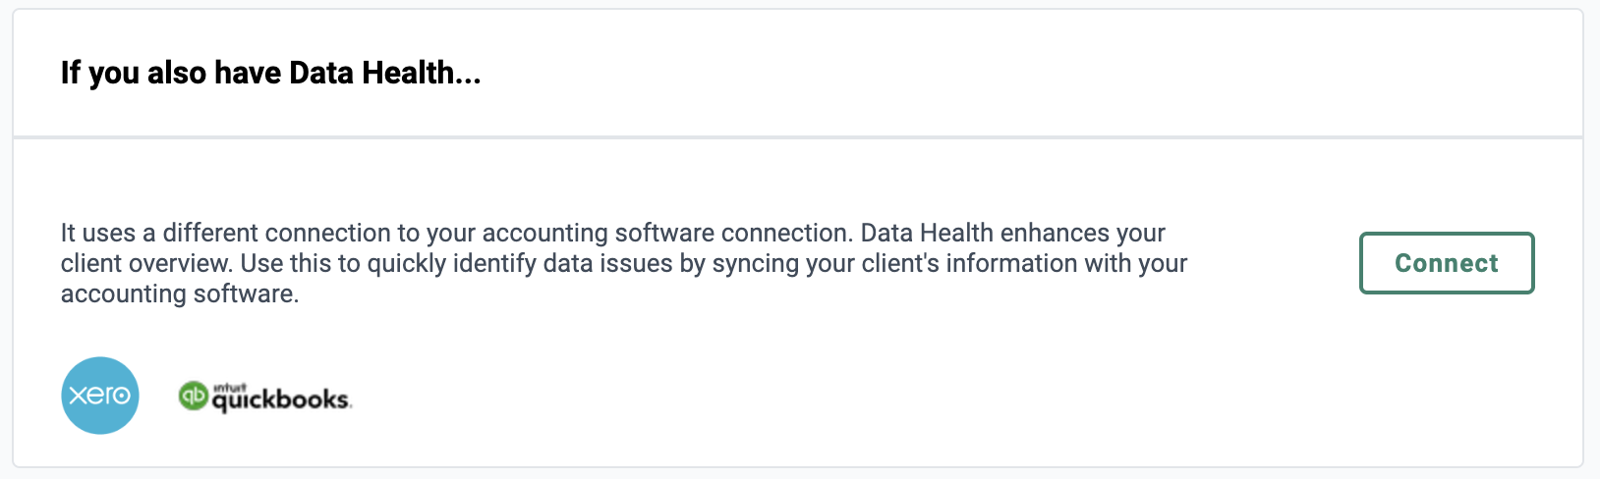This screenshot has height=479, width=1600.
Task: Click the white 'xero' lettering in blue circle
Action: tap(99, 396)
